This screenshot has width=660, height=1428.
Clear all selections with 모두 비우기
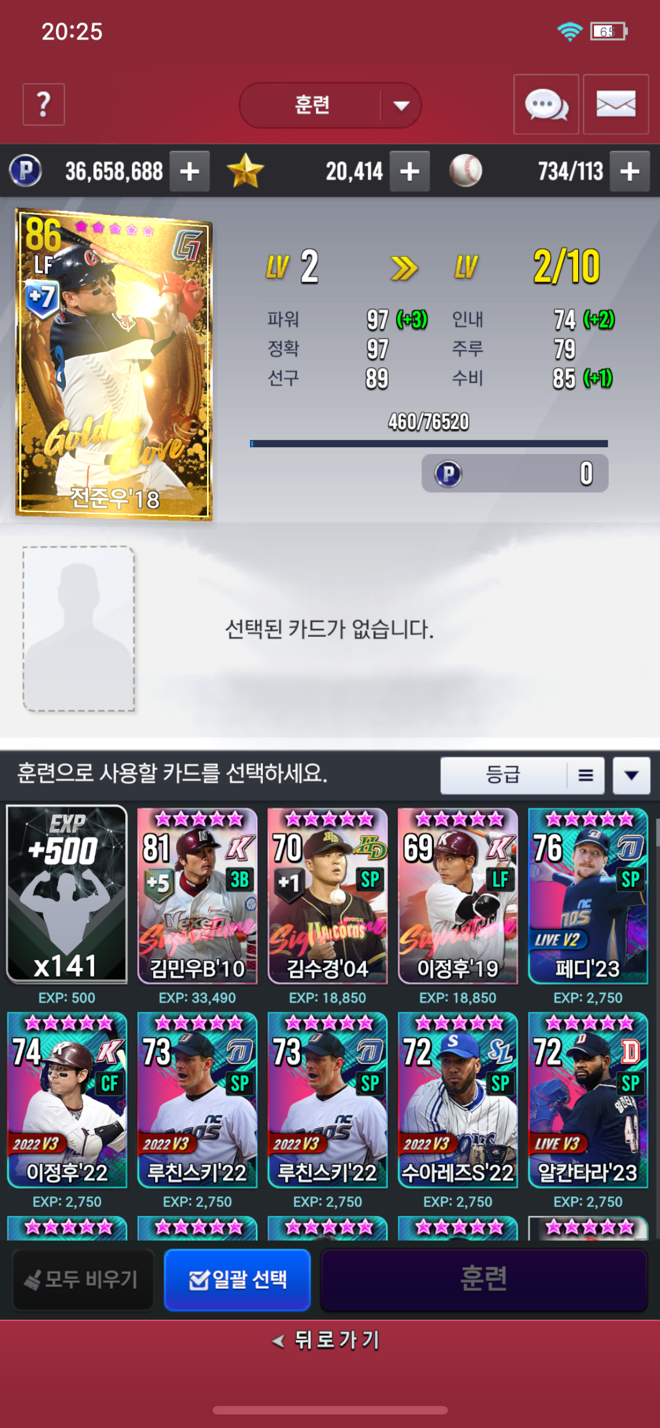[x=83, y=1279]
